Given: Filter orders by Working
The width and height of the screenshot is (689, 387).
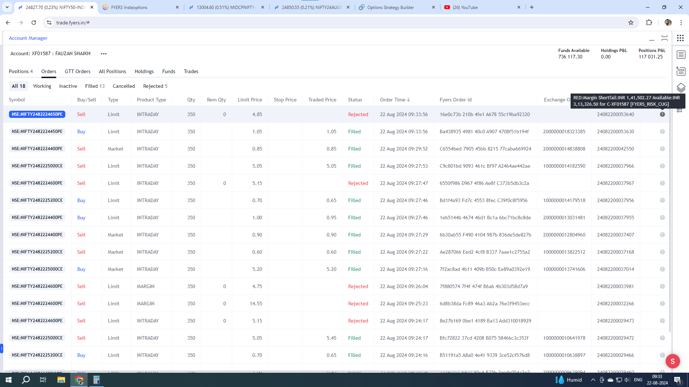Looking at the screenshot, I should coord(42,86).
